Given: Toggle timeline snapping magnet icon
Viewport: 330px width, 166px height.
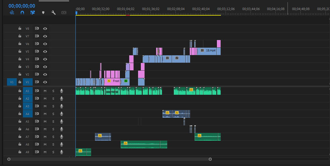Looking at the screenshot, I should 22,13.
